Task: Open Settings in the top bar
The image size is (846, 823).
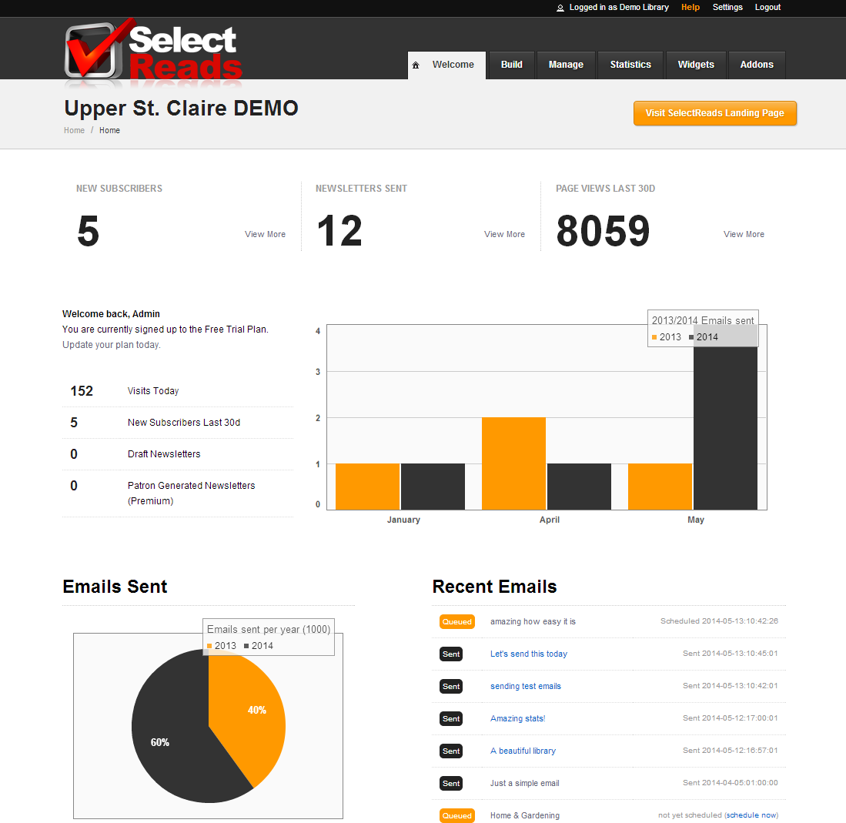Action: (727, 7)
